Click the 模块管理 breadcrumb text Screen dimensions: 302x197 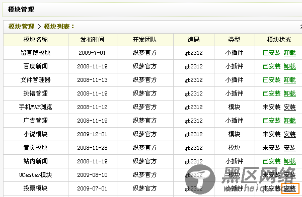click(x=21, y=27)
